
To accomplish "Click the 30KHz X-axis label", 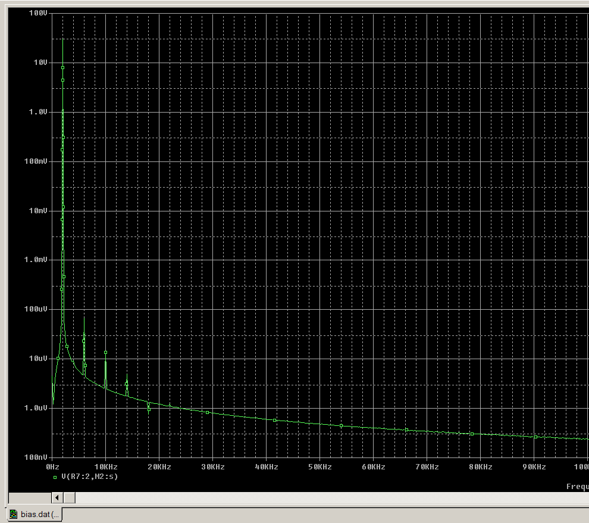I will point(213,467).
